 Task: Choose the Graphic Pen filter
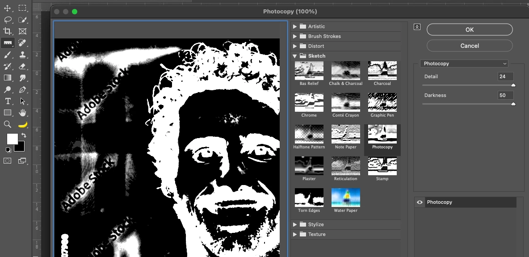(382, 102)
